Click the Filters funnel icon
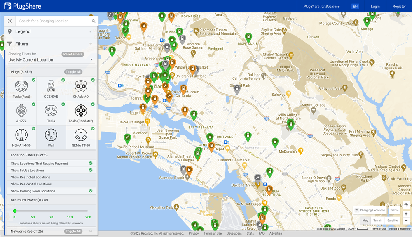The height and width of the screenshot is (237, 412). (10, 44)
